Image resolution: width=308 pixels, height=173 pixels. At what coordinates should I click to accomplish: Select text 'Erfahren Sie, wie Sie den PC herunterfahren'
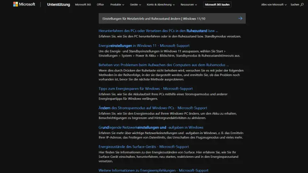(x=129, y=36)
